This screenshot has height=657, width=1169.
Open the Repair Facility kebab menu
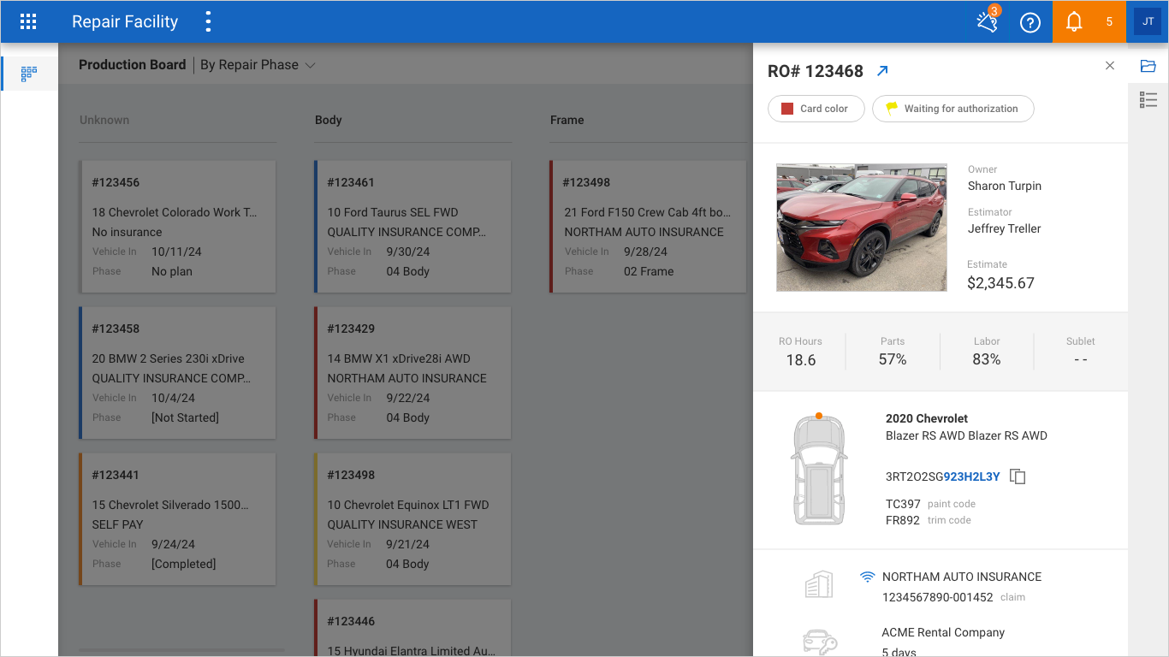pos(208,21)
